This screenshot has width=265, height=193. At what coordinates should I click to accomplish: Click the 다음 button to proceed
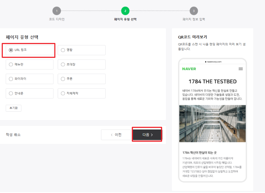tap(147, 134)
